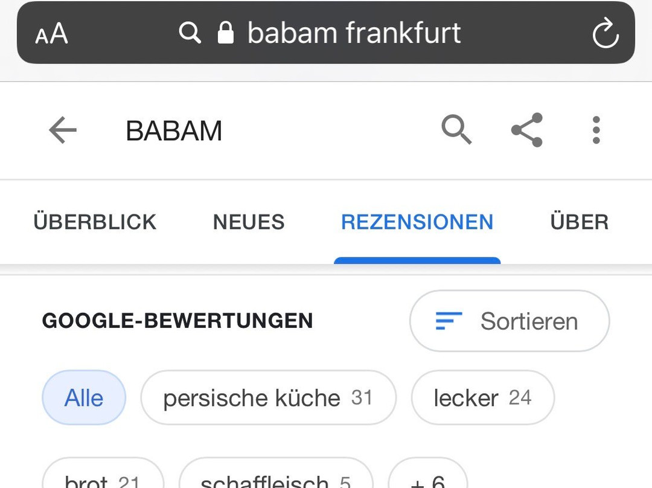Go back with the left arrow

(x=63, y=130)
